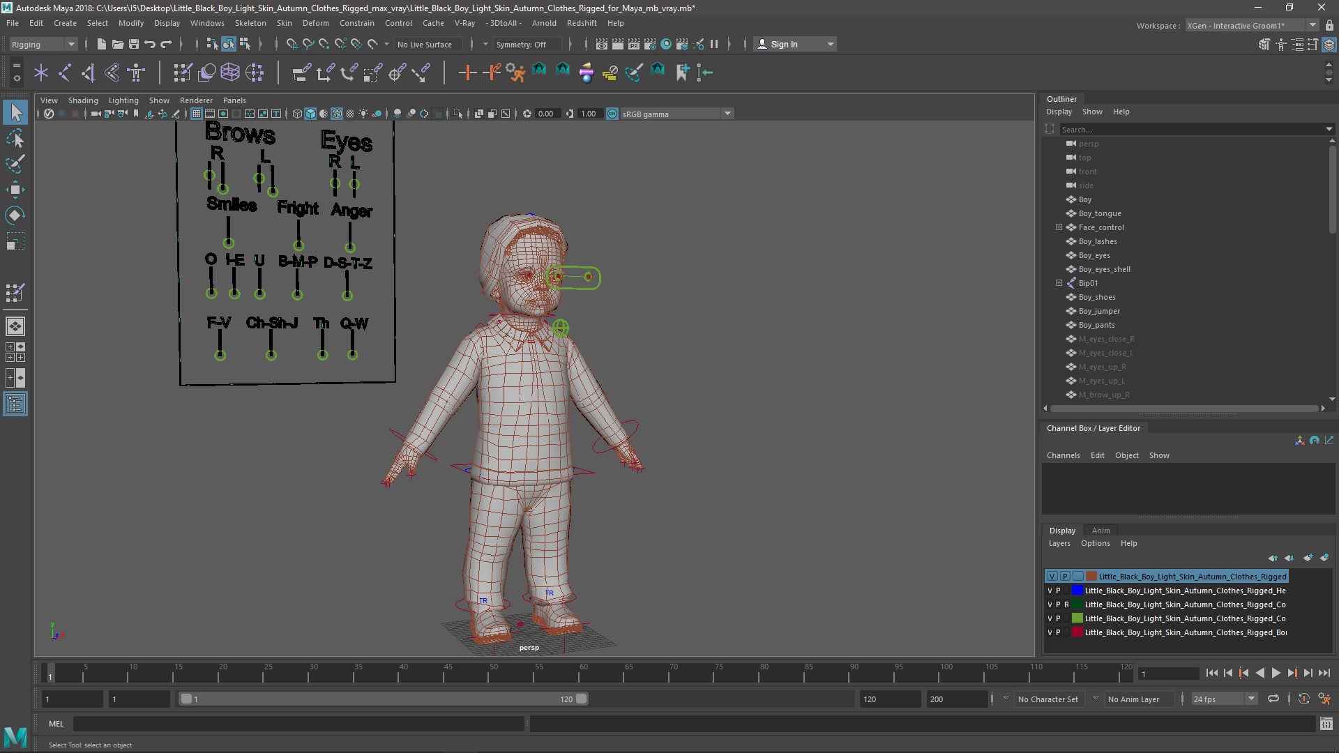The image size is (1339, 753).
Task: Toggle visibility V of Rigged_He layer
Action: 1050,591
